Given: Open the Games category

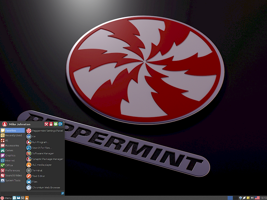Looking at the screenshot, I should 12,151.
